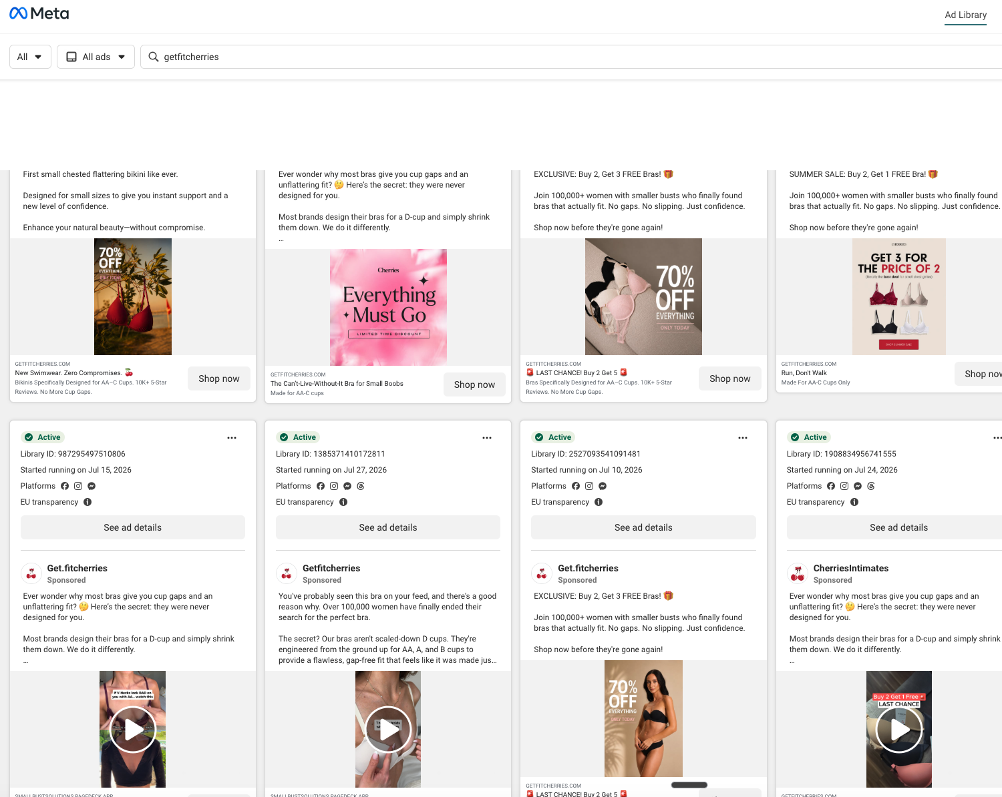
Task: Click Active status badge on ad 1908834956741555
Action: click(x=809, y=437)
